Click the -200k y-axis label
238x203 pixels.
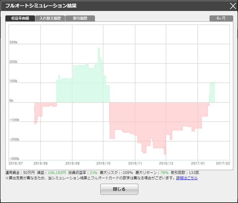click(x=14, y=139)
